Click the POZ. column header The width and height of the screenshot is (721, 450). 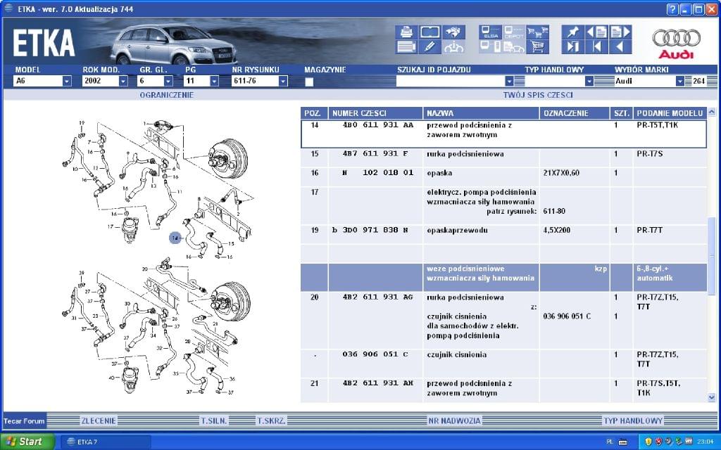314,113
